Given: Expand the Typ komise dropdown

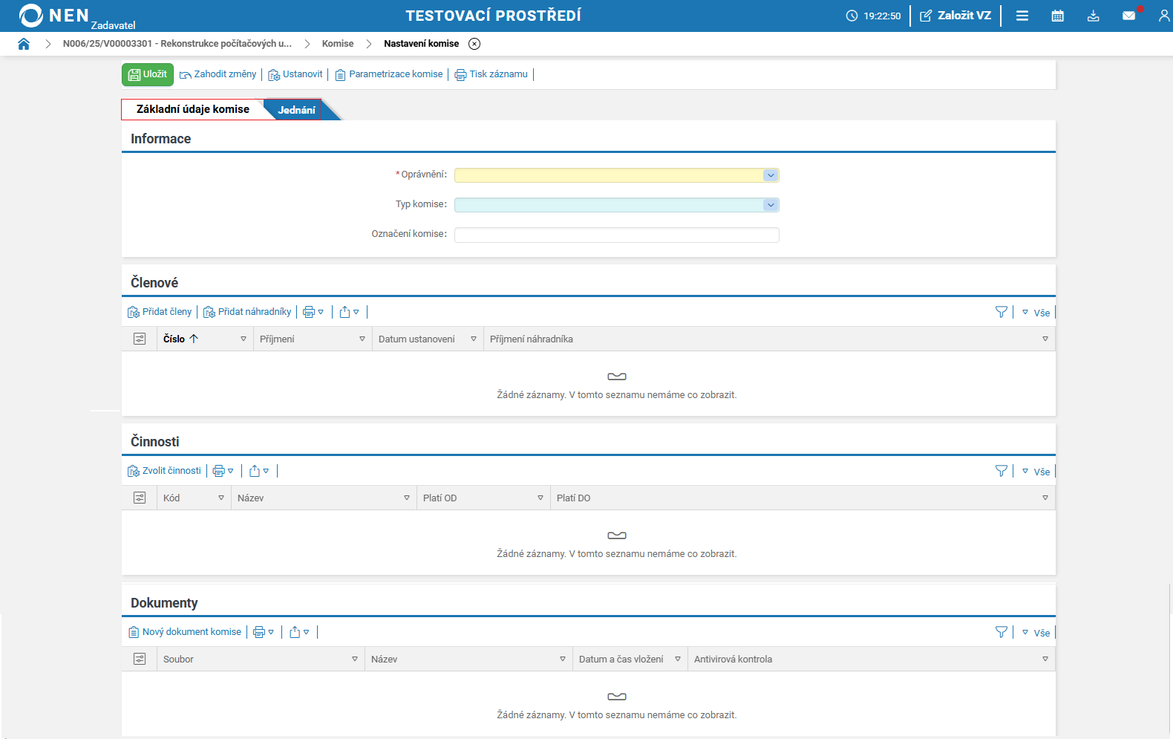Looking at the screenshot, I should pyautogui.click(x=770, y=205).
